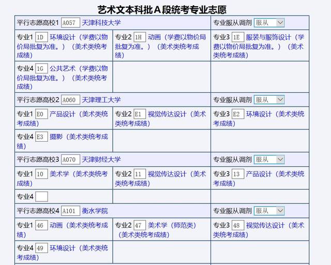This screenshot has width=331, height=265.
Task: Click school name 天津理工大学
Action: point(101,100)
